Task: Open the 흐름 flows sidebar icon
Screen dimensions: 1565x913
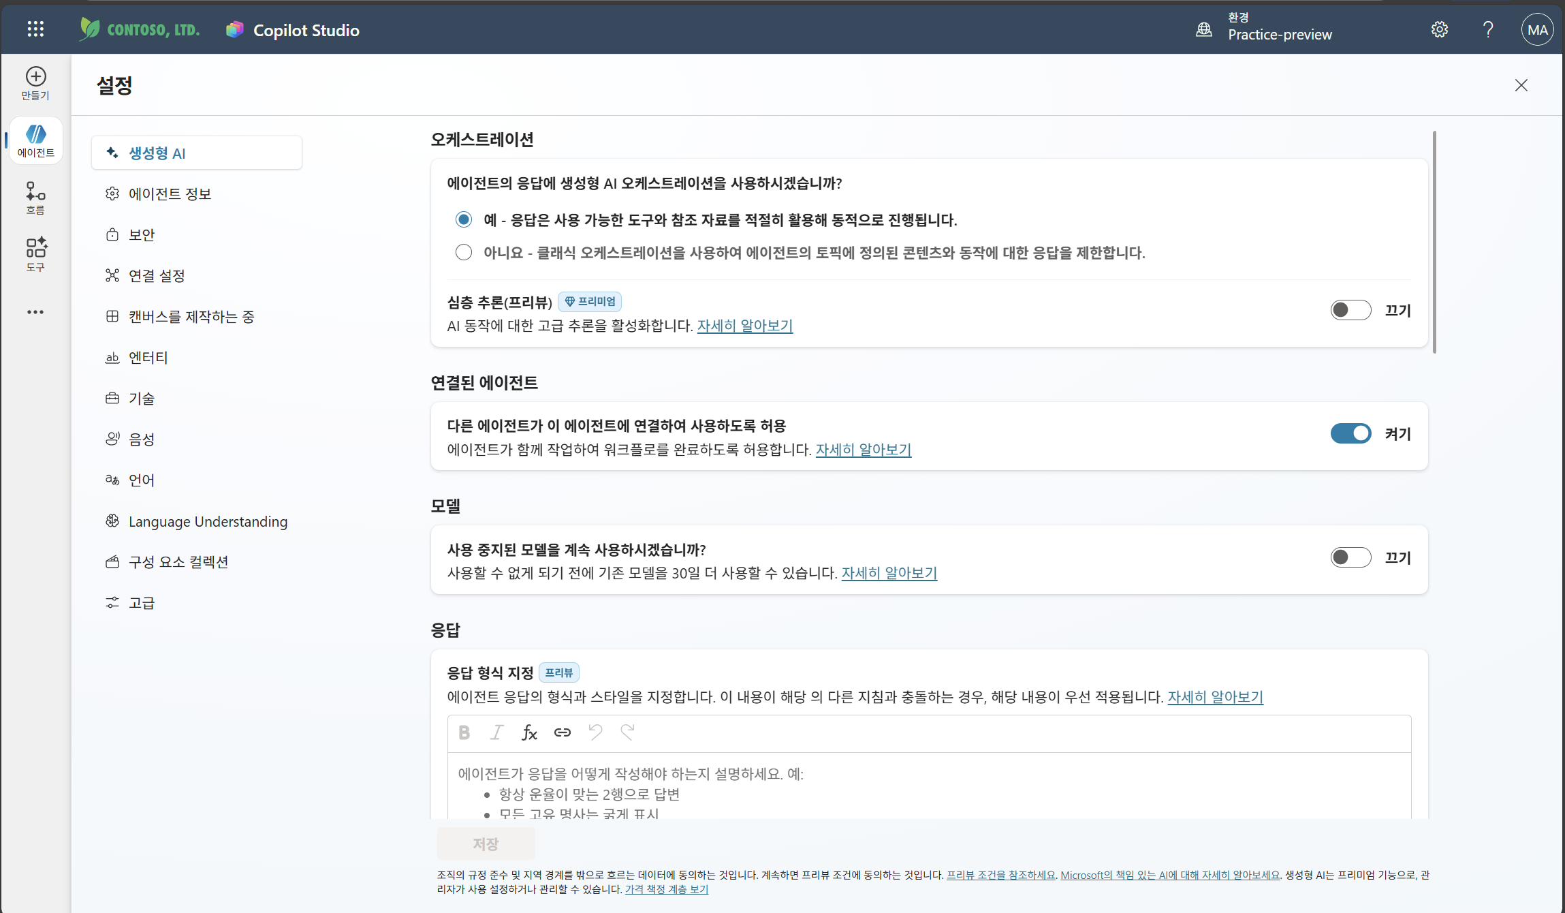Action: (x=35, y=198)
